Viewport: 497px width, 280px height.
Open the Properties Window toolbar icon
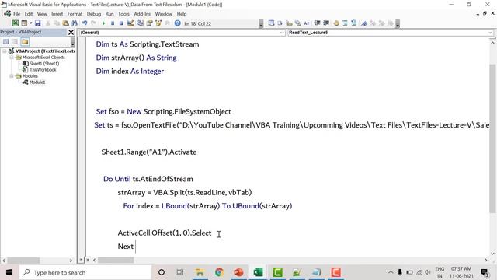coord(149,23)
